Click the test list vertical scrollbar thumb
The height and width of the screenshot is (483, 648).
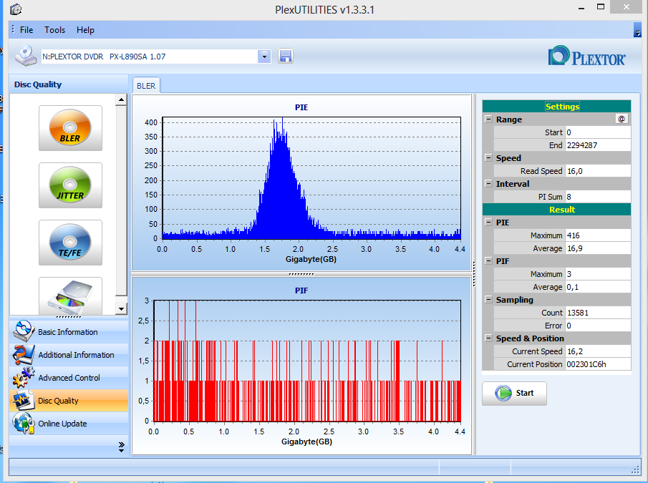click(x=121, y=200)
